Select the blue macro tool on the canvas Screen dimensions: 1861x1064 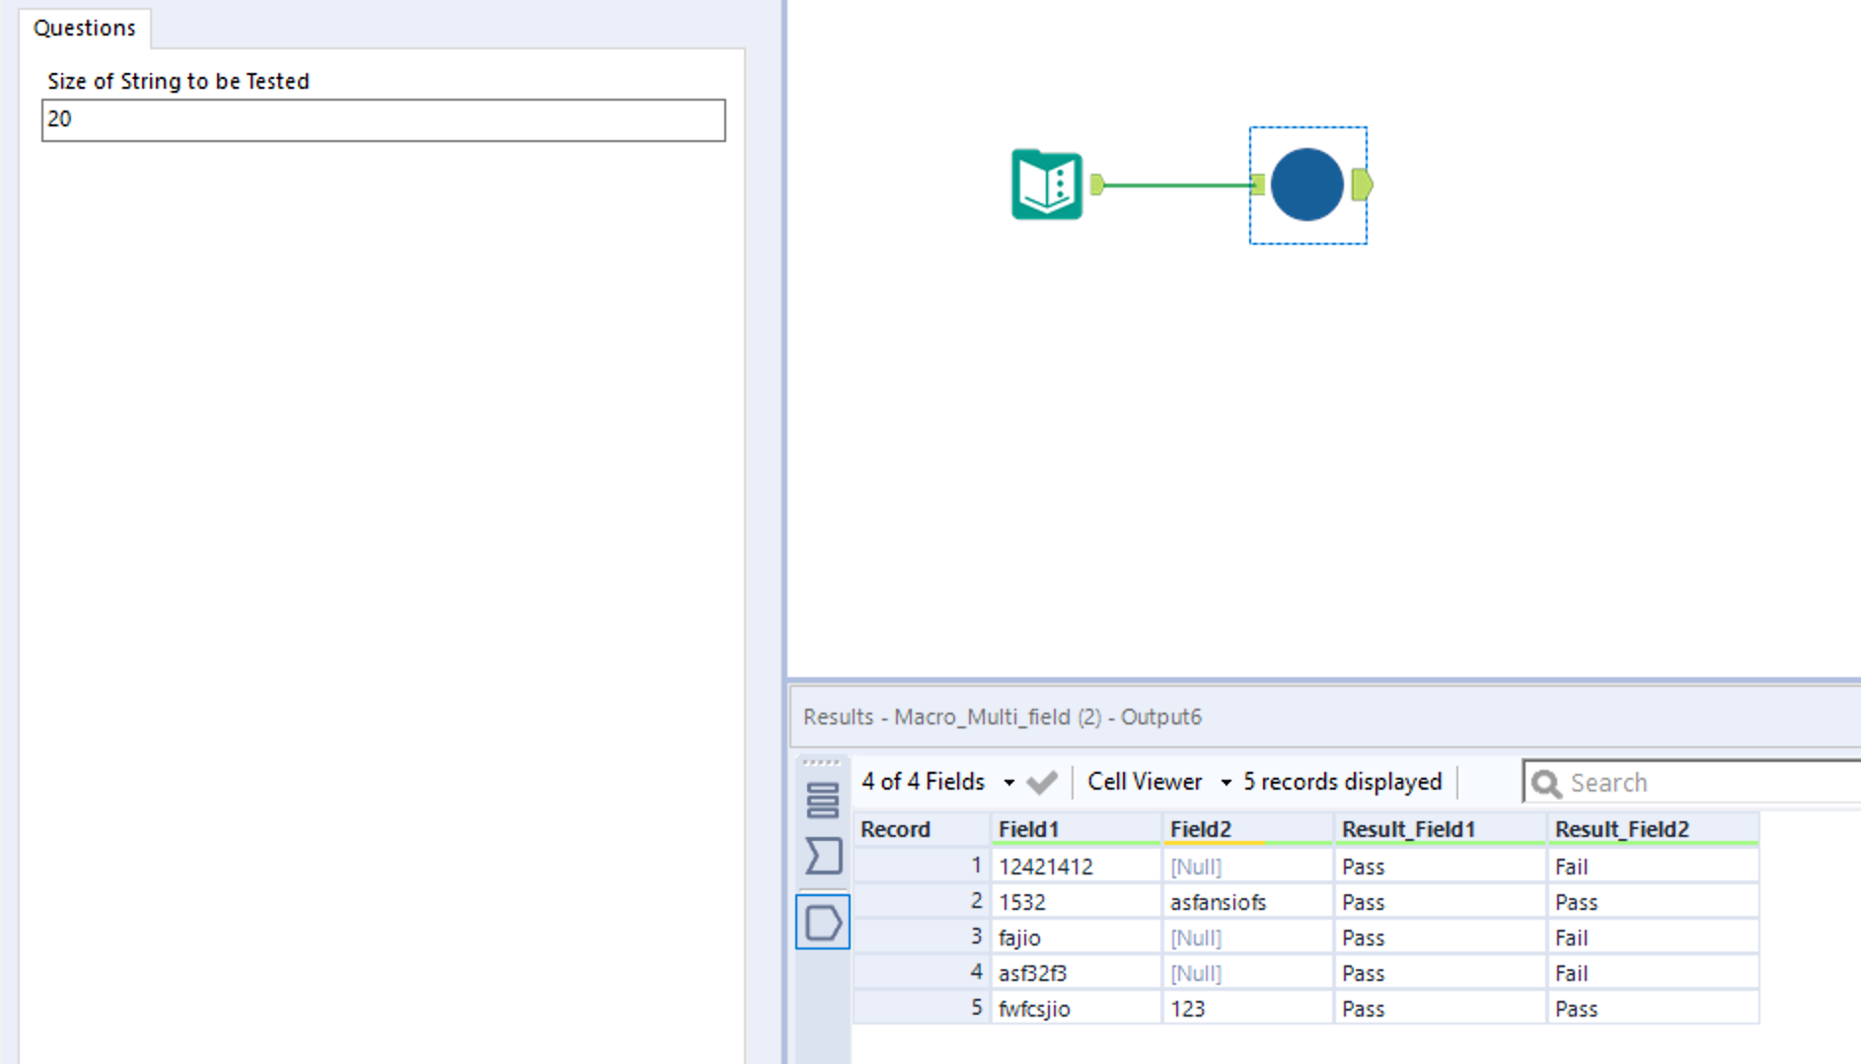point(1307,186)
